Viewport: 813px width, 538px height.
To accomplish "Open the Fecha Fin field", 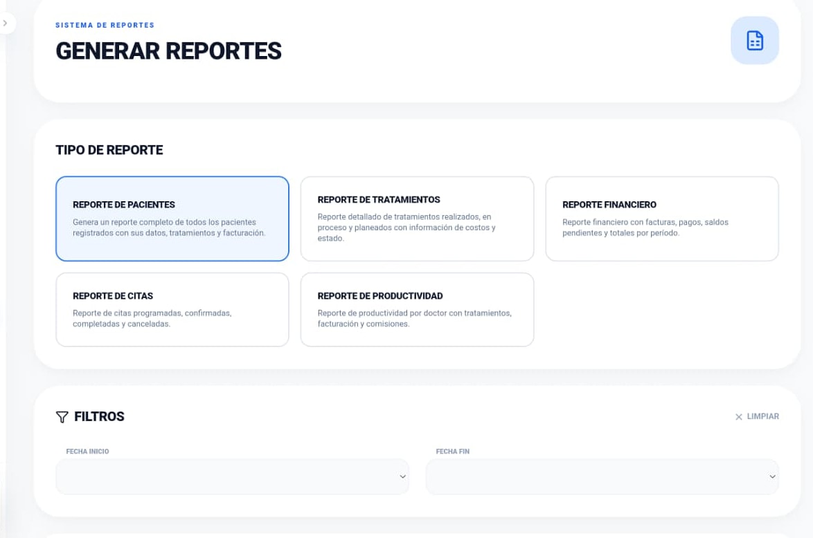I will coord(602,476).
